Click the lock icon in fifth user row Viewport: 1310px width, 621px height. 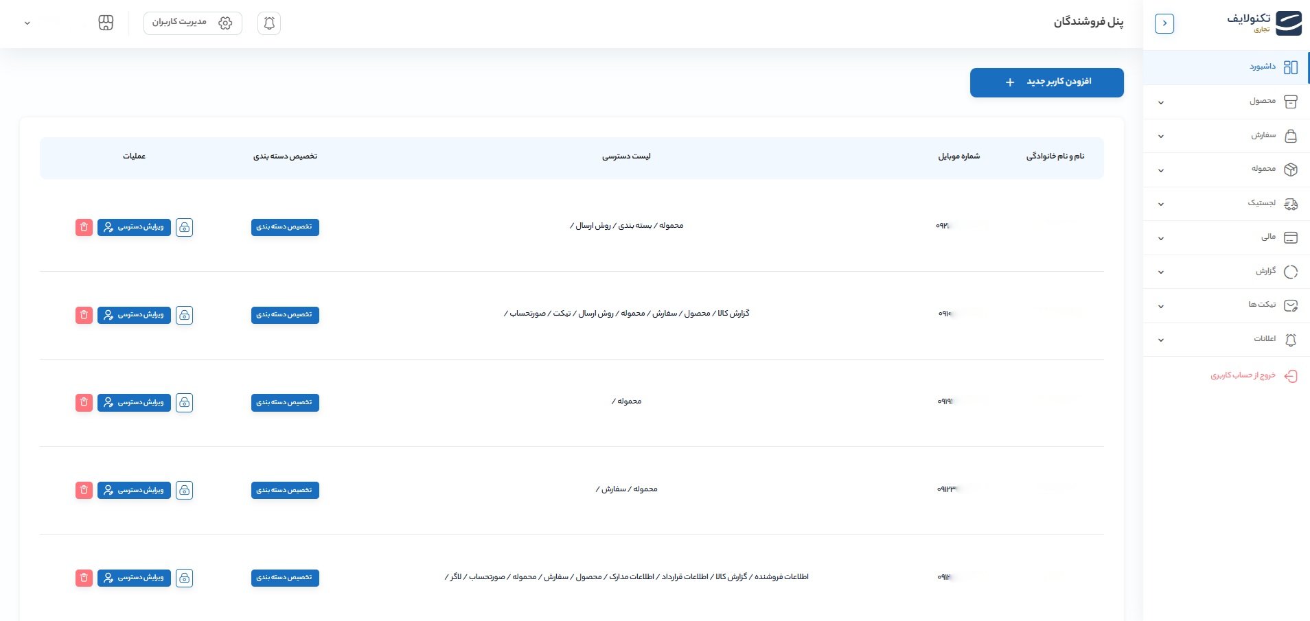[184, 578]
